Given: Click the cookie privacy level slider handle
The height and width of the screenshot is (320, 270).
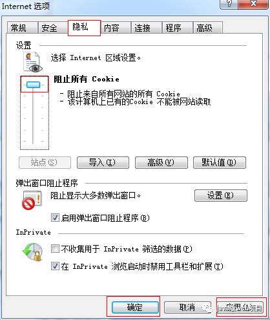Looking at the screenshot, I should tap(33, 85).
